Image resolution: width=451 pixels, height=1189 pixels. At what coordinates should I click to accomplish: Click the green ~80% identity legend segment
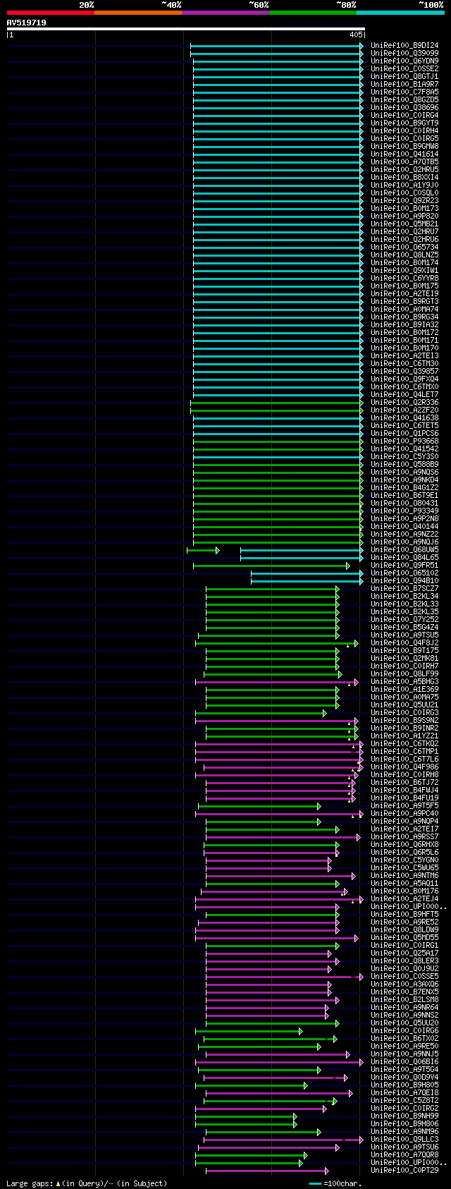(313, 13)
